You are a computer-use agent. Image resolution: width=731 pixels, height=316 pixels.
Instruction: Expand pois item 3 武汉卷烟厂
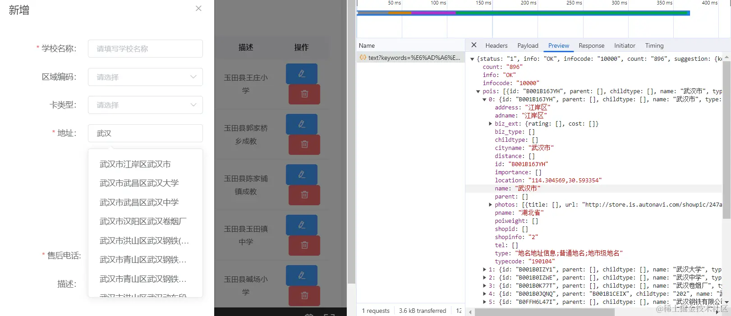(x=485, y=286)
